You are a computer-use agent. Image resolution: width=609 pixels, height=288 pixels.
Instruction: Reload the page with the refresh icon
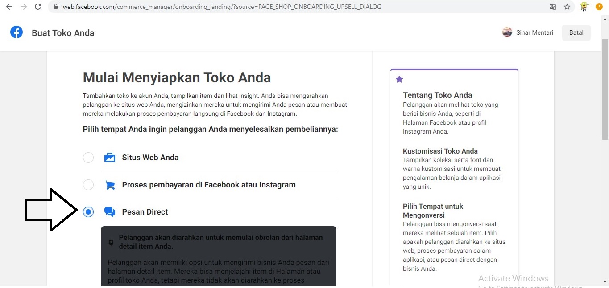(x=38, y=7)
